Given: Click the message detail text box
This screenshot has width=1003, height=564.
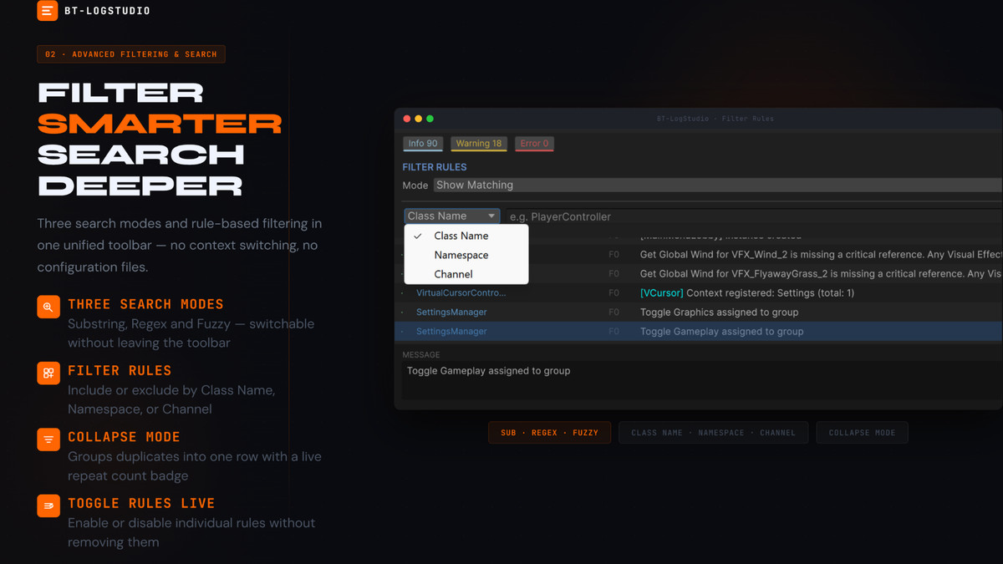Looking at the screenshot, I should point(702,380).
